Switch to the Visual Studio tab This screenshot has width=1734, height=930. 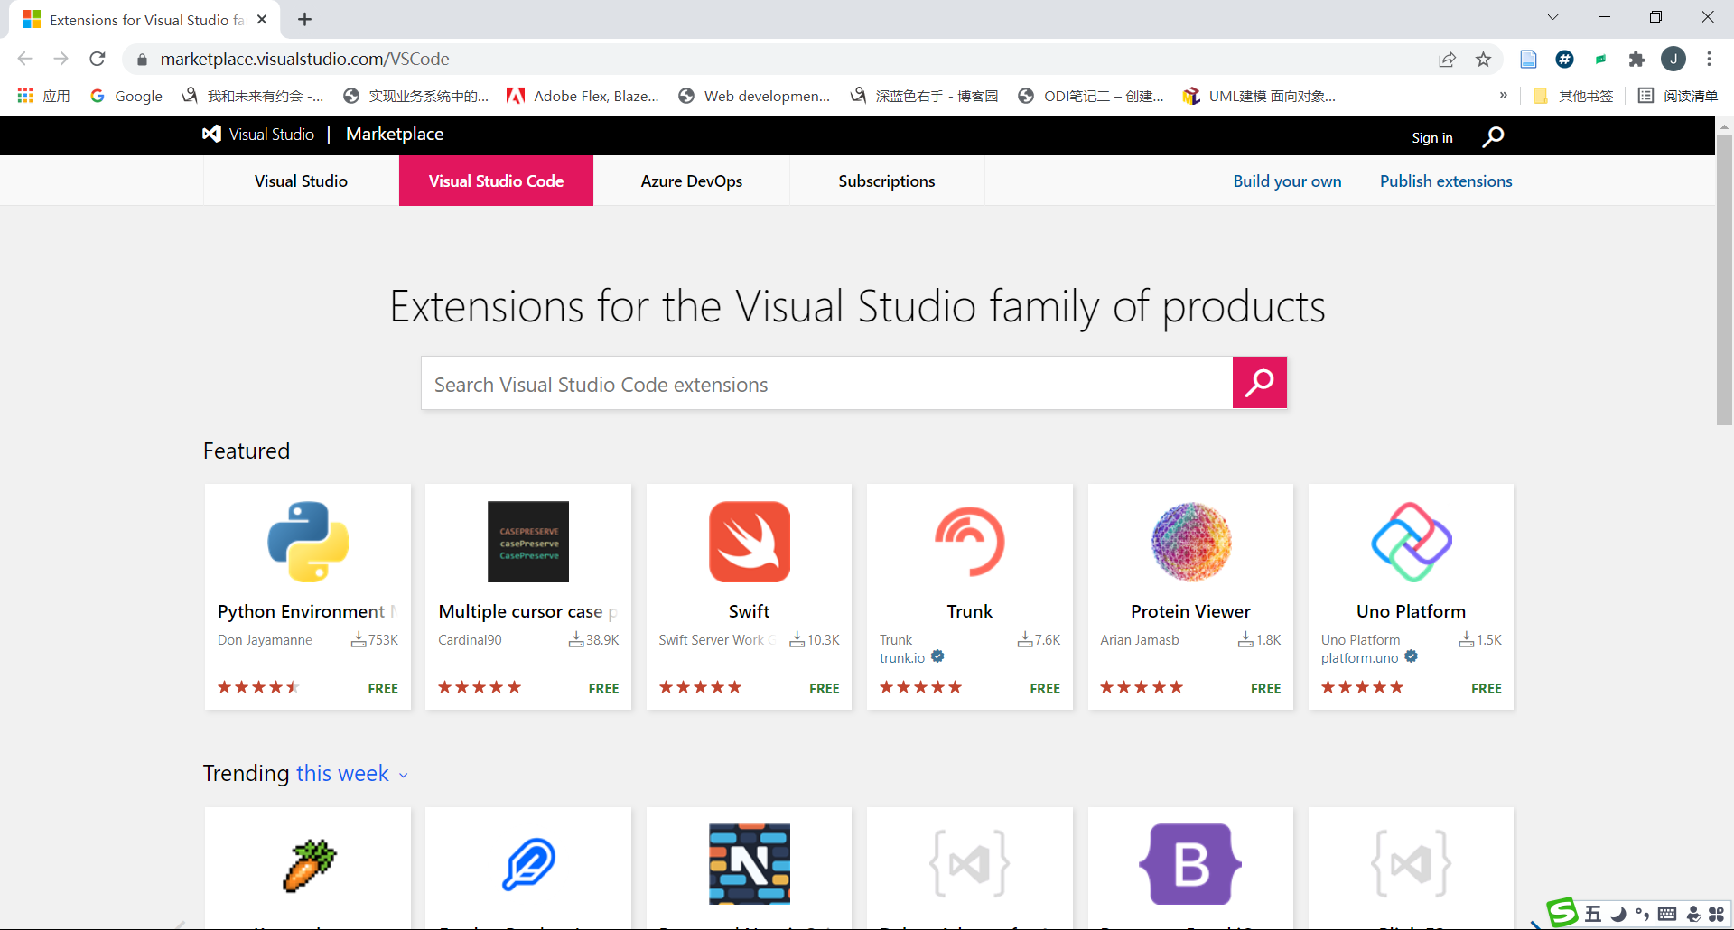(x=301, y=181)
